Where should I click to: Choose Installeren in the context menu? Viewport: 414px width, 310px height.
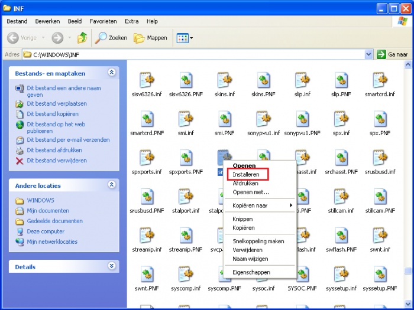coord(260,175)
